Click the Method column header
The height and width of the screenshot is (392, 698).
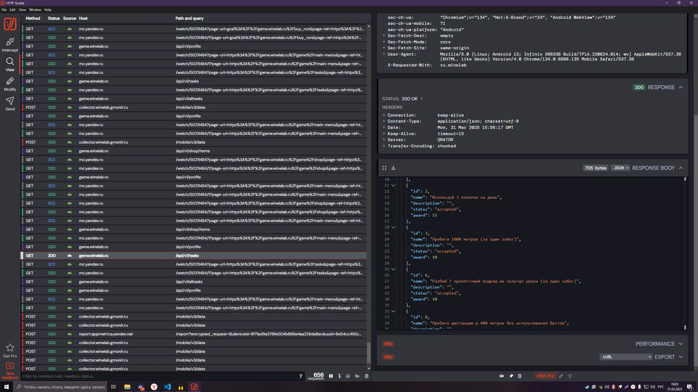pyautogui.click(x=33, y=18)
